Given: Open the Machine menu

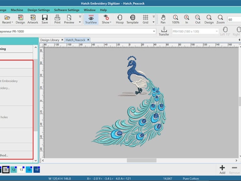Looking at the screenshot, I should coord(17,10).
